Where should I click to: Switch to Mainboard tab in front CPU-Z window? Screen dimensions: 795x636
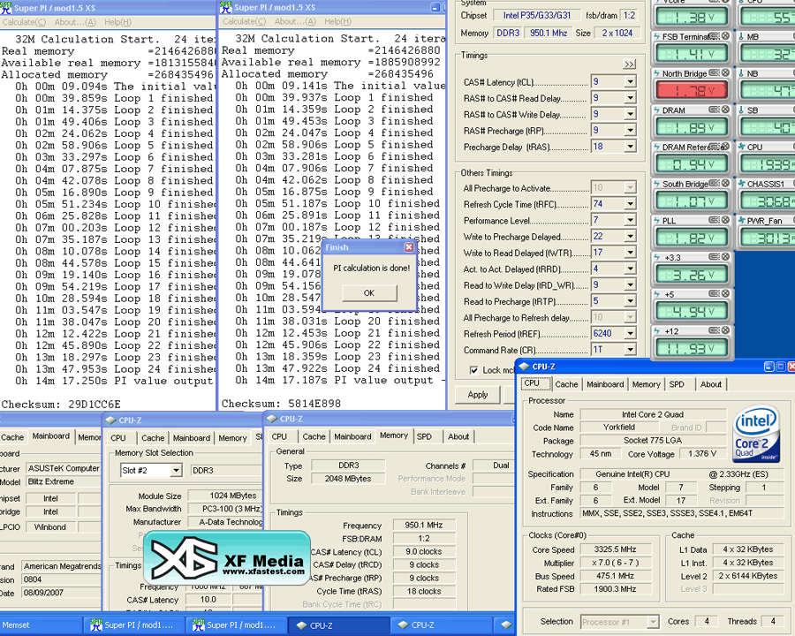(x=605, y=384)
